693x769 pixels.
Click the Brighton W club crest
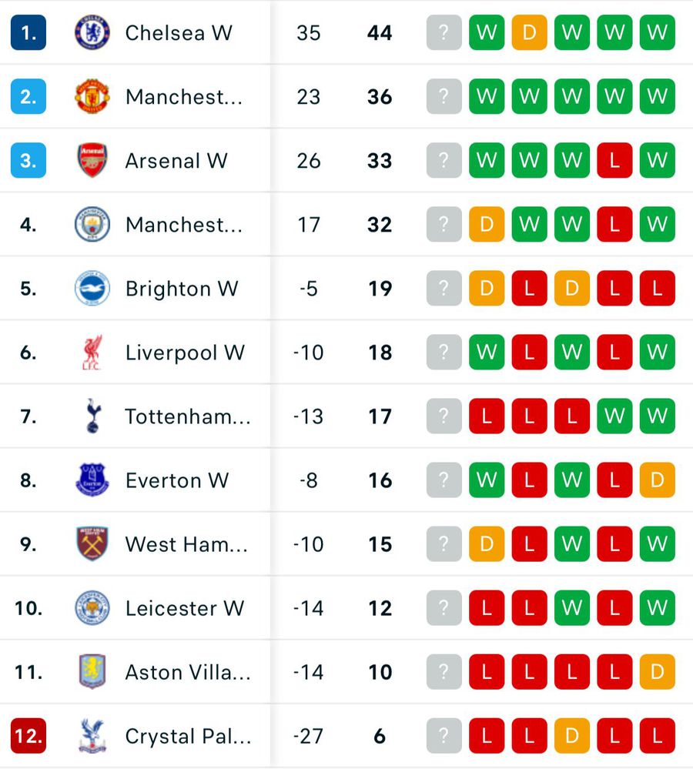point(92,289)
